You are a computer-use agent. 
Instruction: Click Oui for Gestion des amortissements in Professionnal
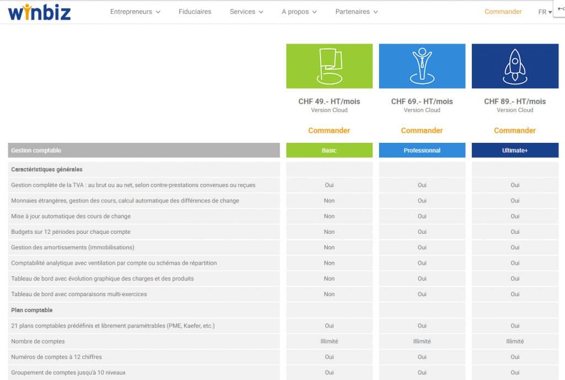(422, 248)
